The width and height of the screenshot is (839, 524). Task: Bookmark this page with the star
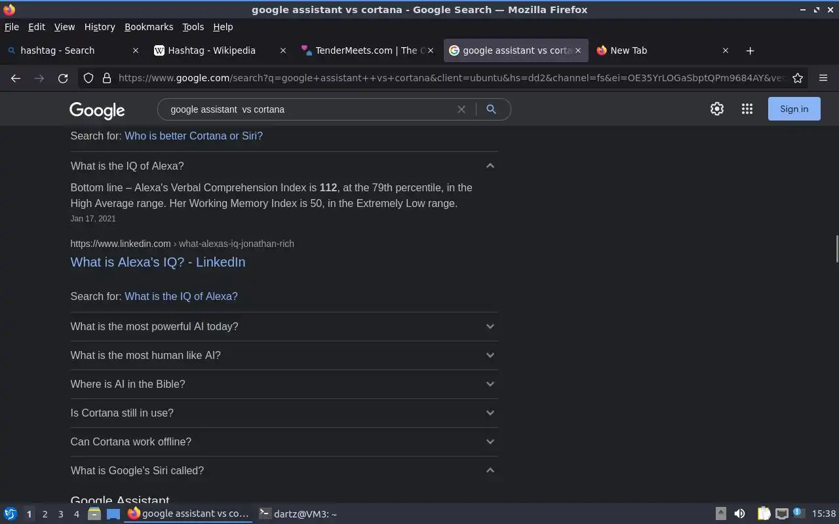tap(798, 78)
